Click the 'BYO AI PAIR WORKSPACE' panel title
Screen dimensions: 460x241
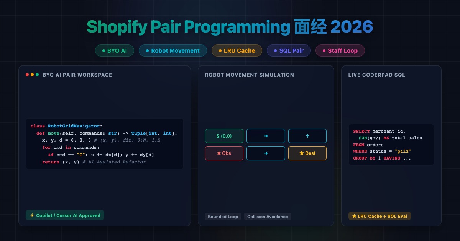[x=77, y=75]
